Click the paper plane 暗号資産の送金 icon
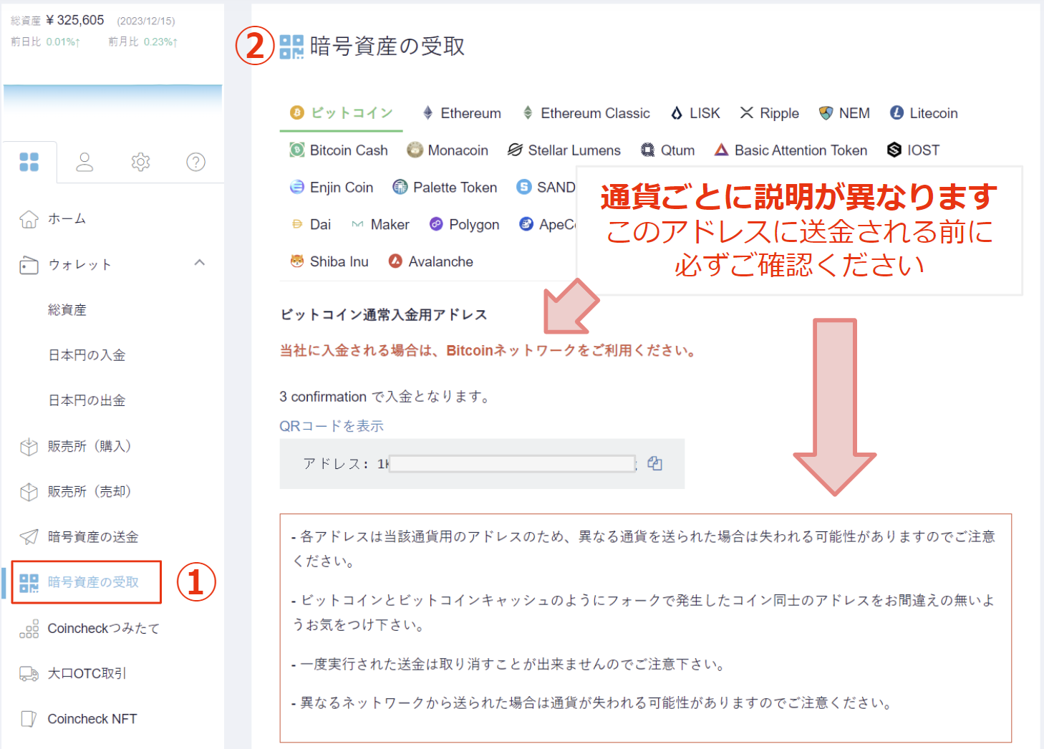Image resolution: width=1044 pixels, height=749 pixels. 29,537
